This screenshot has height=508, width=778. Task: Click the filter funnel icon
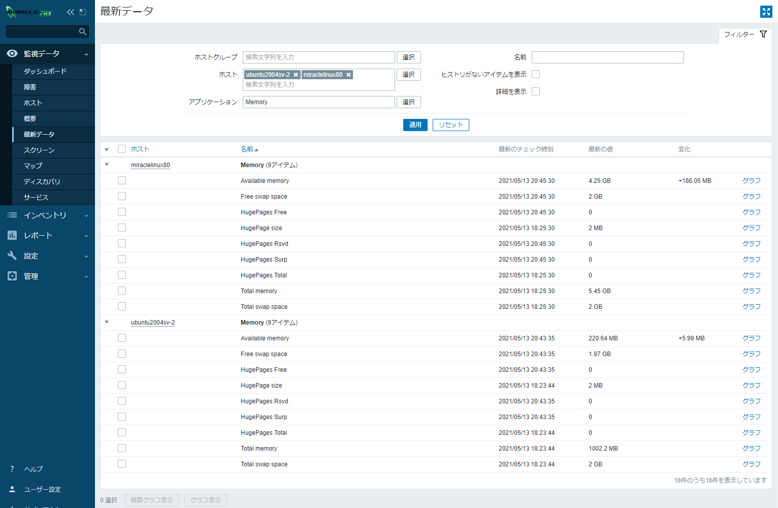coord(763,34)
